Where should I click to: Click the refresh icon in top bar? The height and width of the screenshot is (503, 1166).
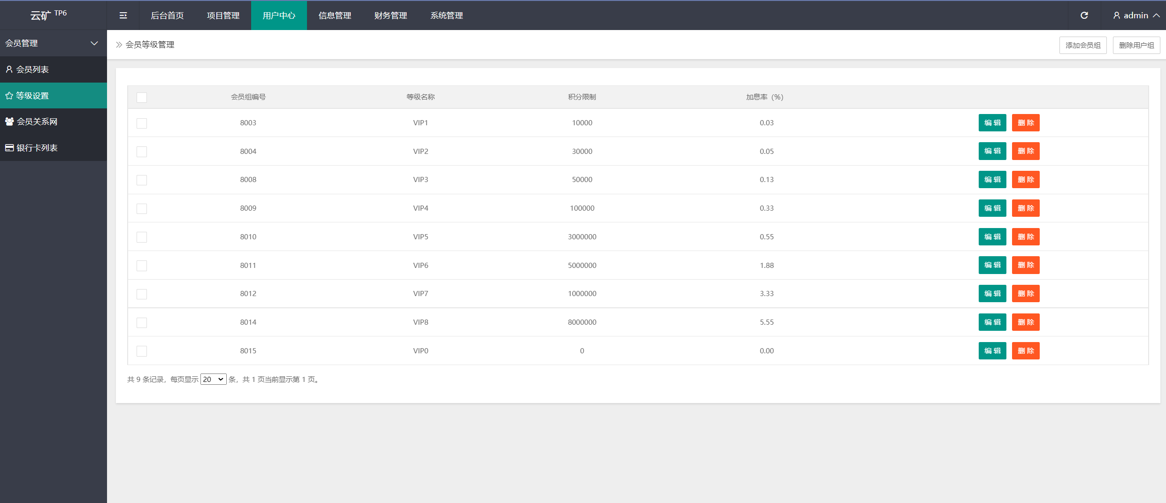click(x=1084, y=15)
